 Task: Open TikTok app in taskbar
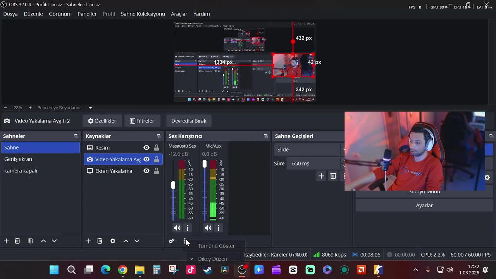coord(191,270)
